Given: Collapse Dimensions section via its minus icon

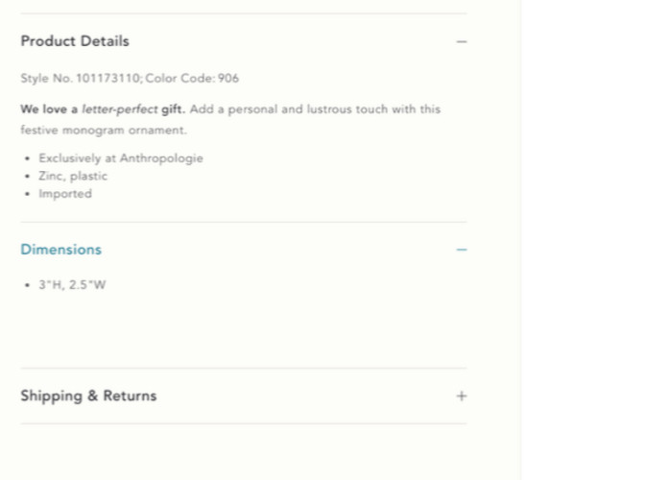Looking at the screenshot, I should [462, 250].
